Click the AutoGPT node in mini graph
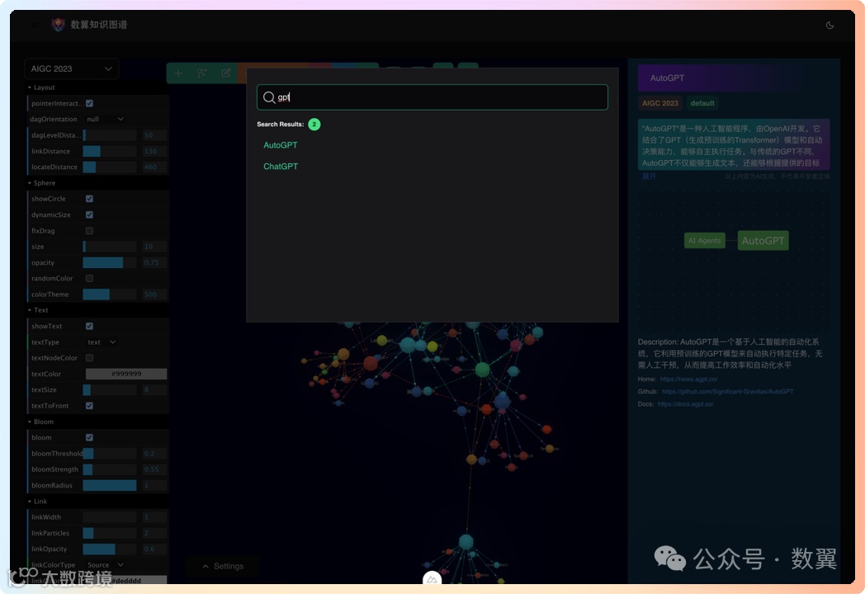This screenshot has height=594, width=865. click(x=763, y=240)
